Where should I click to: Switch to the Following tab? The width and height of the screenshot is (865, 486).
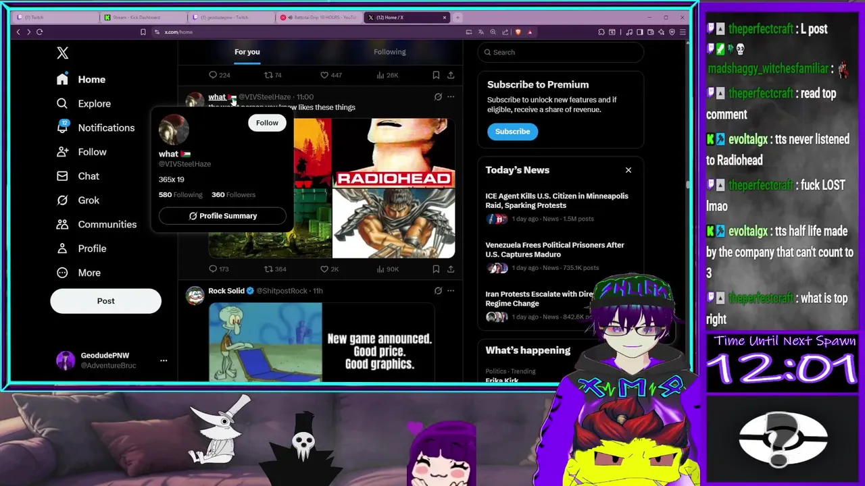[390, 52]
